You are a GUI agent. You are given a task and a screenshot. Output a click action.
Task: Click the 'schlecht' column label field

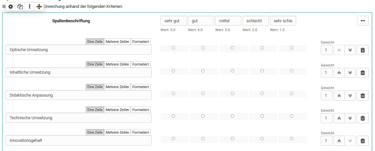[x=256, y=21]
